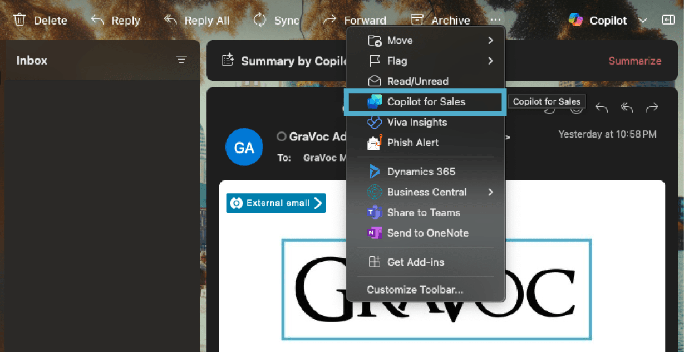Open Copilot for Sales from the menu
Screen dimensions: 684x352
[x=426, y=102]
